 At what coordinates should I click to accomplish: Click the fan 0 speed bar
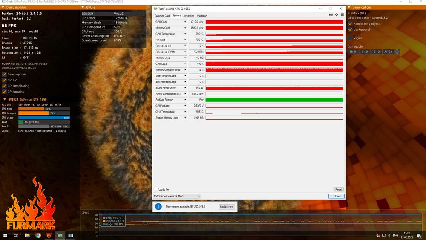point(44,126)
